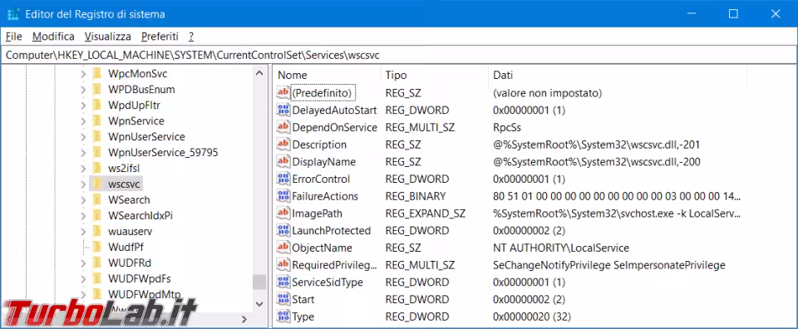
Task: Click the string icon next to ImagePath
Action: (283, 213)
